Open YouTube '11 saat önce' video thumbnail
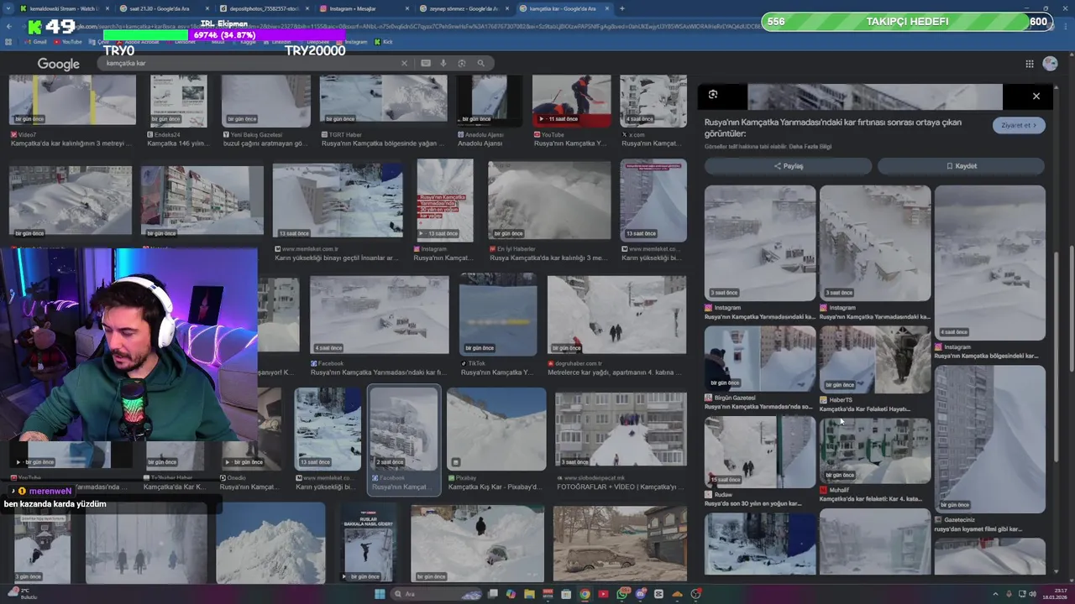This screenshot has height=604, width=1075. tap(571, 100)
